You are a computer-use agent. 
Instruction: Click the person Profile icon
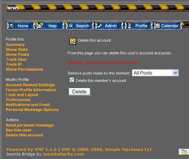(129, 26)
